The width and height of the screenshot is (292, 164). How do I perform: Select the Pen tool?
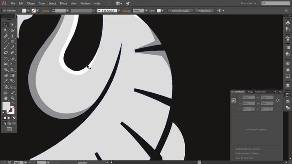click(x=5, y=36)
